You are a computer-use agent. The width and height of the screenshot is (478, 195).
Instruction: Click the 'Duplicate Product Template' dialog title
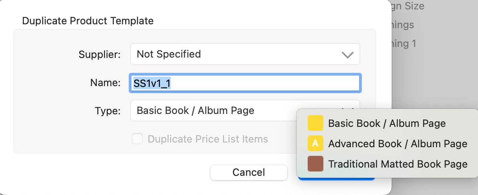88,21
